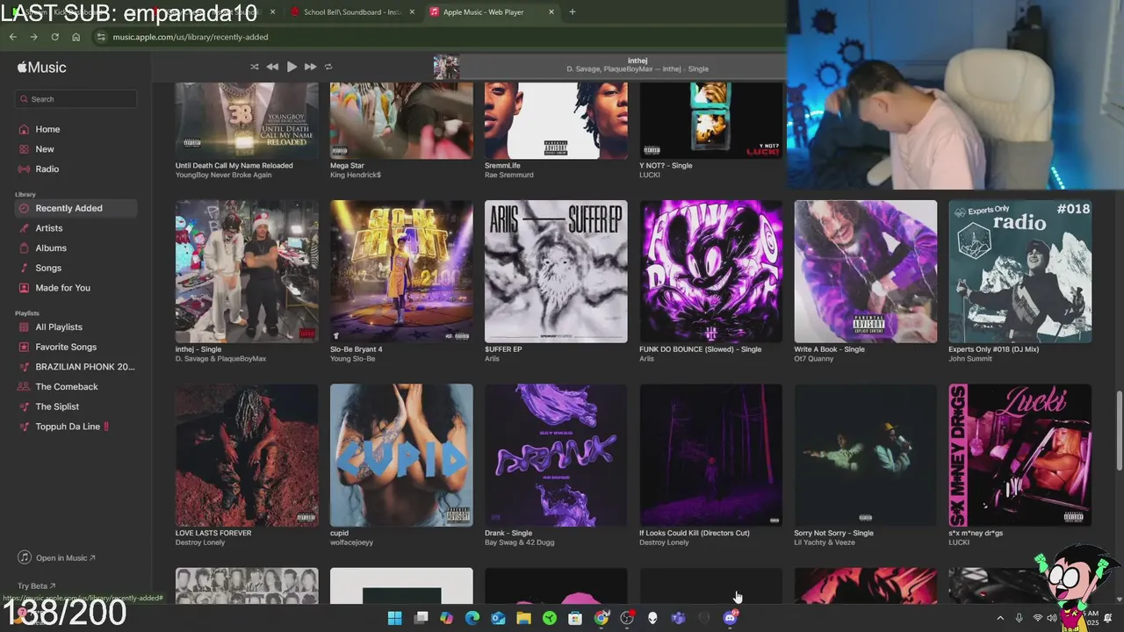The height and width of the screenshot is (632, 1124).
Task: Click the site info icon in address bar
Action: point(101,37)
